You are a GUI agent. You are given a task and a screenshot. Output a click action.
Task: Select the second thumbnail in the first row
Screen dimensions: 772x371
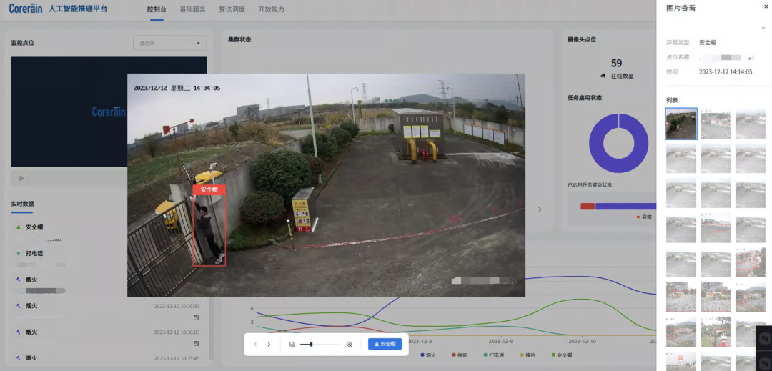coord(716,124)
